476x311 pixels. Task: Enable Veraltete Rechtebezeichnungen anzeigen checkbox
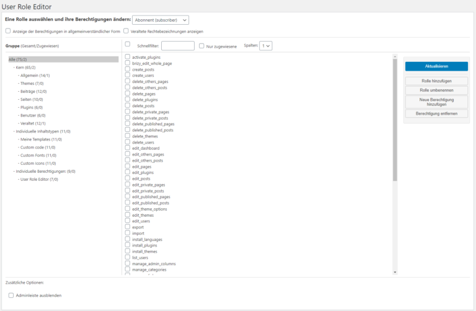126,31
